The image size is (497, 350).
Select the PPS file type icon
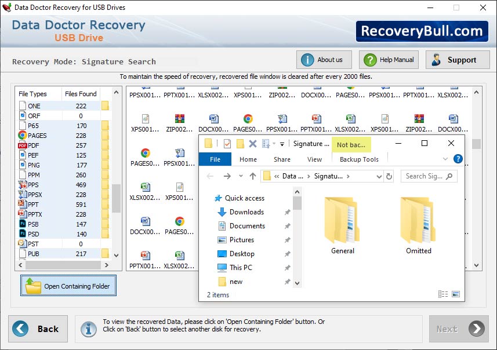click(x=23, y=185)
